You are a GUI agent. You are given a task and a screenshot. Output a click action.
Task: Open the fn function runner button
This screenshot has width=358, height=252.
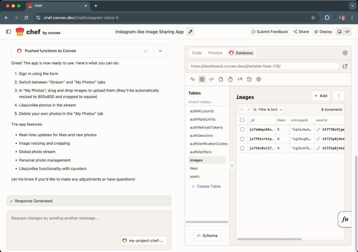345,220
